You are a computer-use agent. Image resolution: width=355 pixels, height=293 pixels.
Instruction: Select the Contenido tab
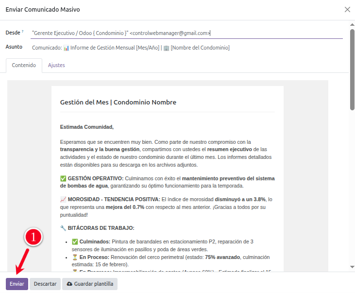pyautogui.click(x=24, y=65)
